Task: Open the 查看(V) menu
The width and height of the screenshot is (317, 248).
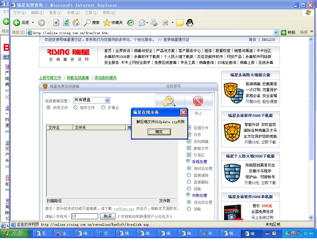Action: (x=55, y=13)
